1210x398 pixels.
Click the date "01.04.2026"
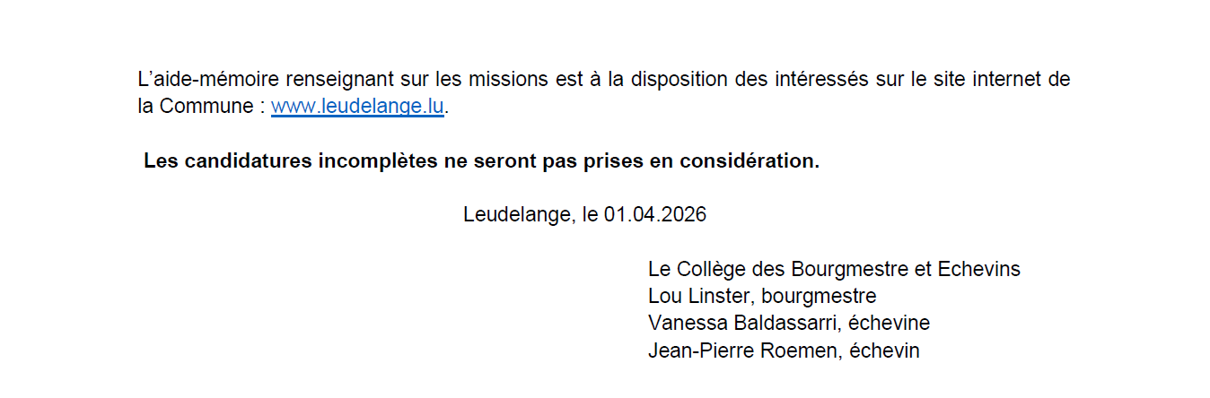pos(655,215)
